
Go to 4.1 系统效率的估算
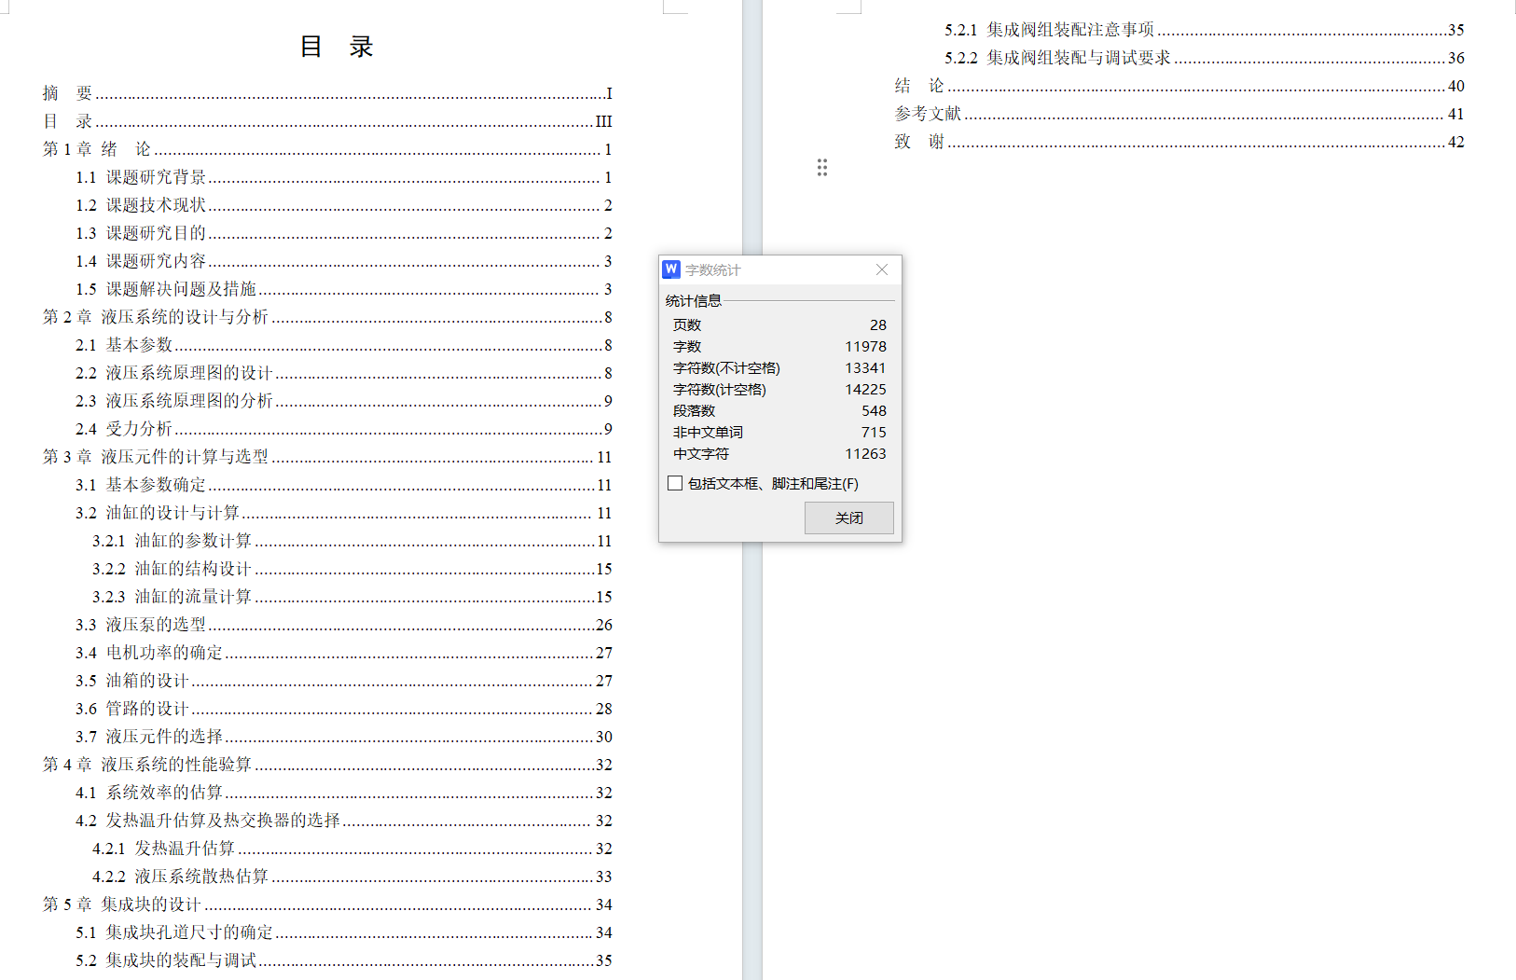pos(344,793)
